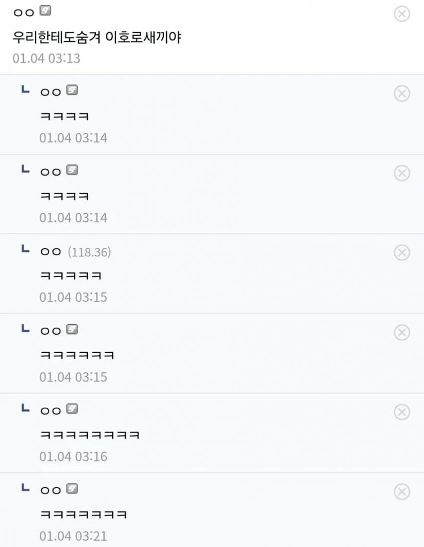Image resolution: width=424 pixels, height=547 pixels.
Task: Delete the 03:15 reply without an IP address
Action: (402, 333)
